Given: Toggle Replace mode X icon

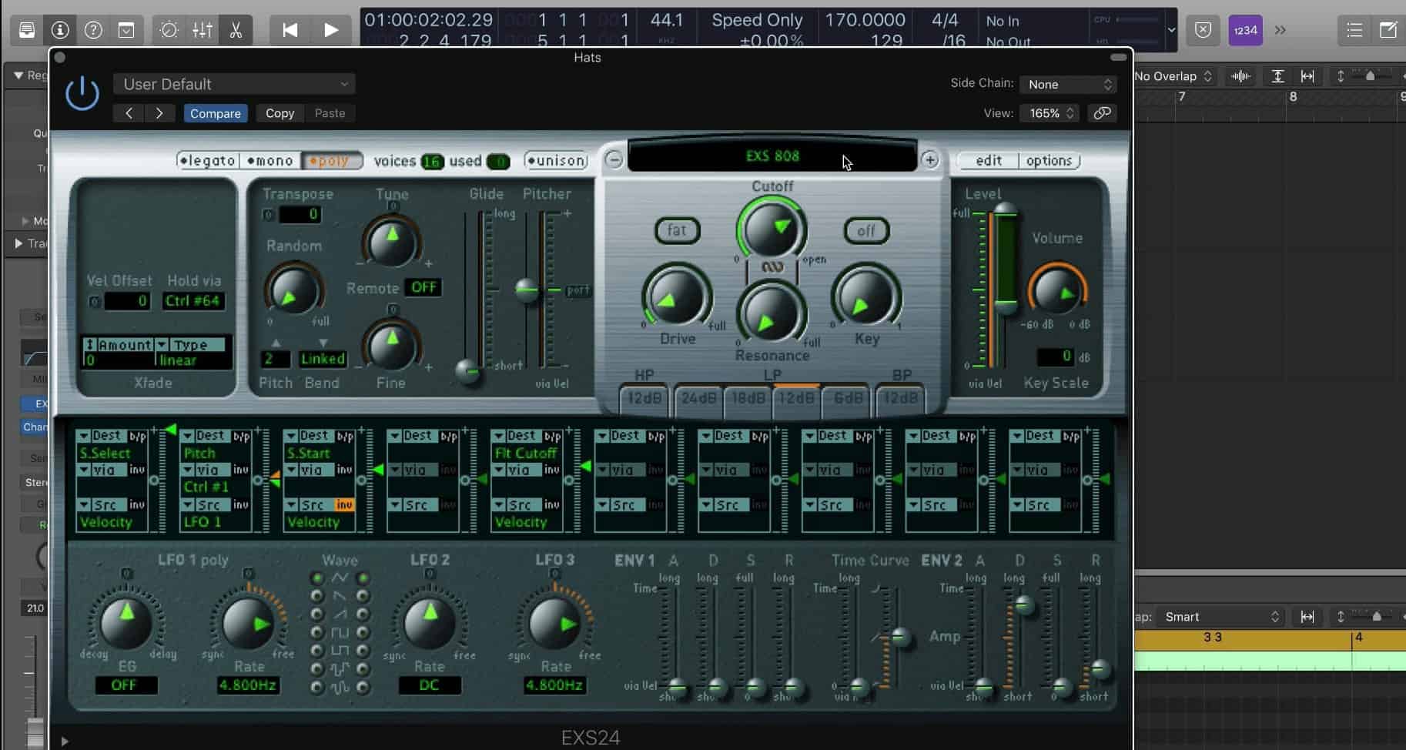Looking at the screenshot, I should click(1203, 30).
